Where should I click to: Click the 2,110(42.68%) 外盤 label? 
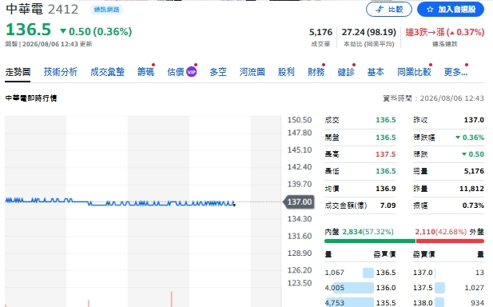pos(449,232)
